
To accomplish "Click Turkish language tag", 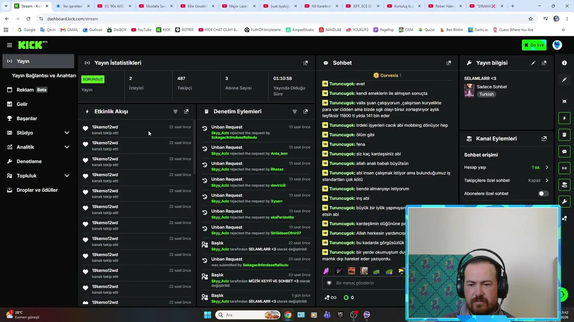I will [486, 94].
